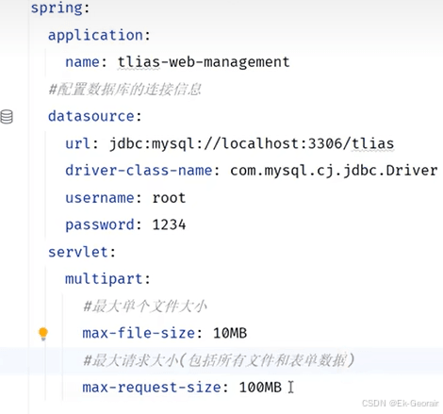Viewport: 443px width, 414px height.
Task: Click the yellow lightbulb quick-fix icon
Action: [x=43, y=334]
